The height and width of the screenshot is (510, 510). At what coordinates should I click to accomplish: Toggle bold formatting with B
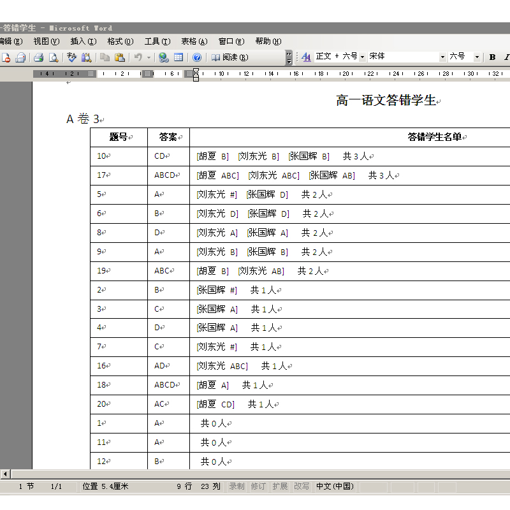492,57
